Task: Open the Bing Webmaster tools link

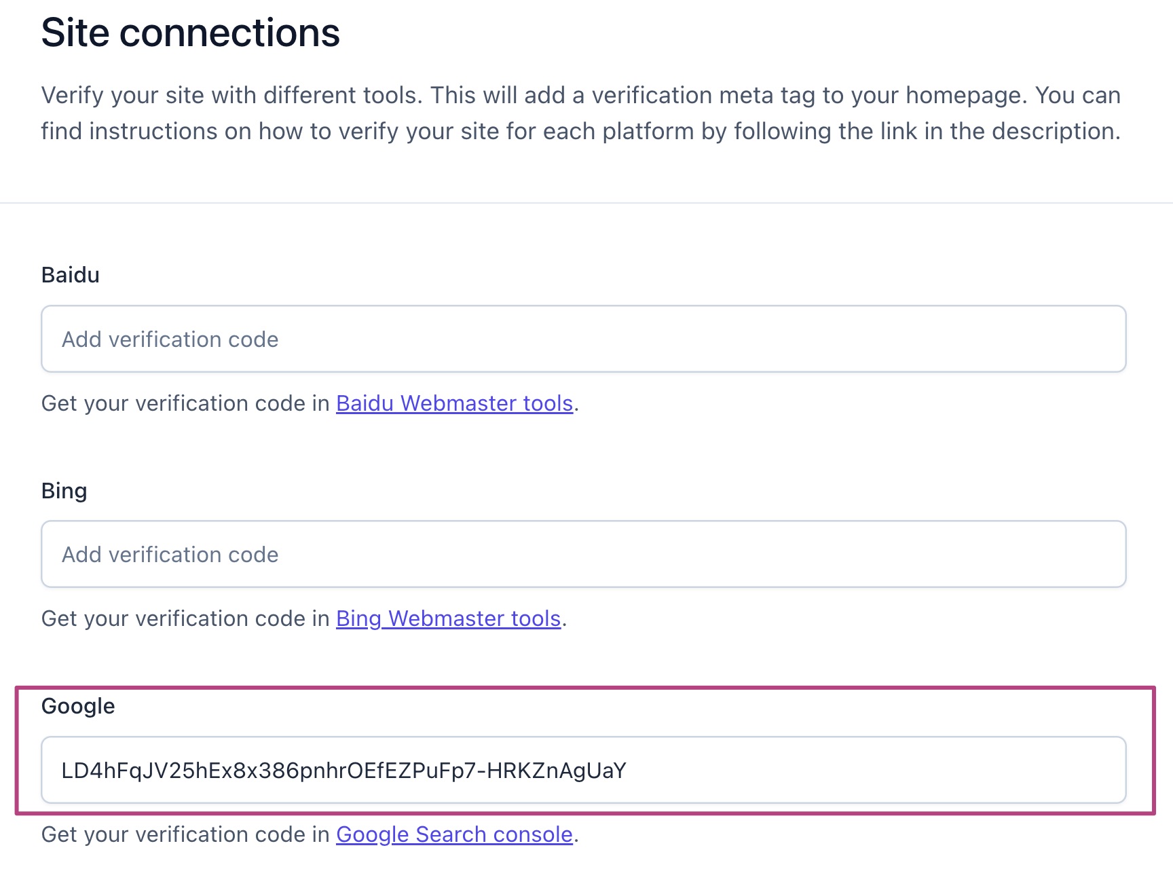Action: (x=448, y=618)
